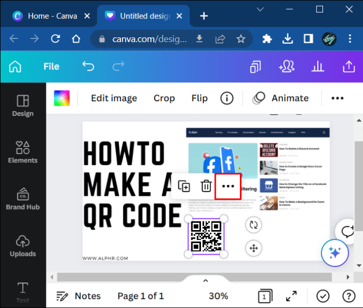Click the install app icon in address bar
Viewport: 363px width, 308px height.
click(x=199, y=39)
